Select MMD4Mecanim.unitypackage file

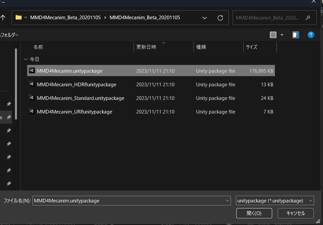(x=151, y=71)
